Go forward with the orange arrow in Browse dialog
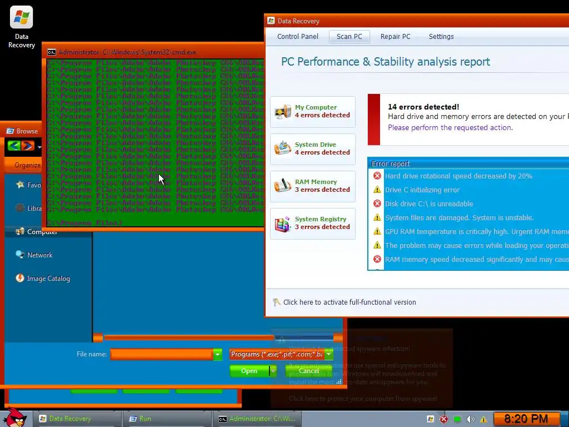569x427 pixels. (x=28, y=146)
